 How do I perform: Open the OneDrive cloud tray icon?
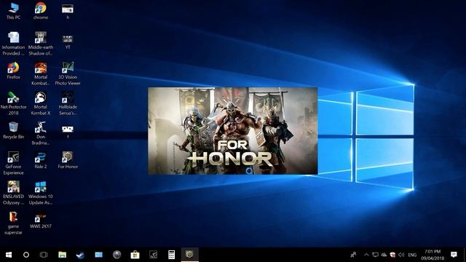click(384, 255)
